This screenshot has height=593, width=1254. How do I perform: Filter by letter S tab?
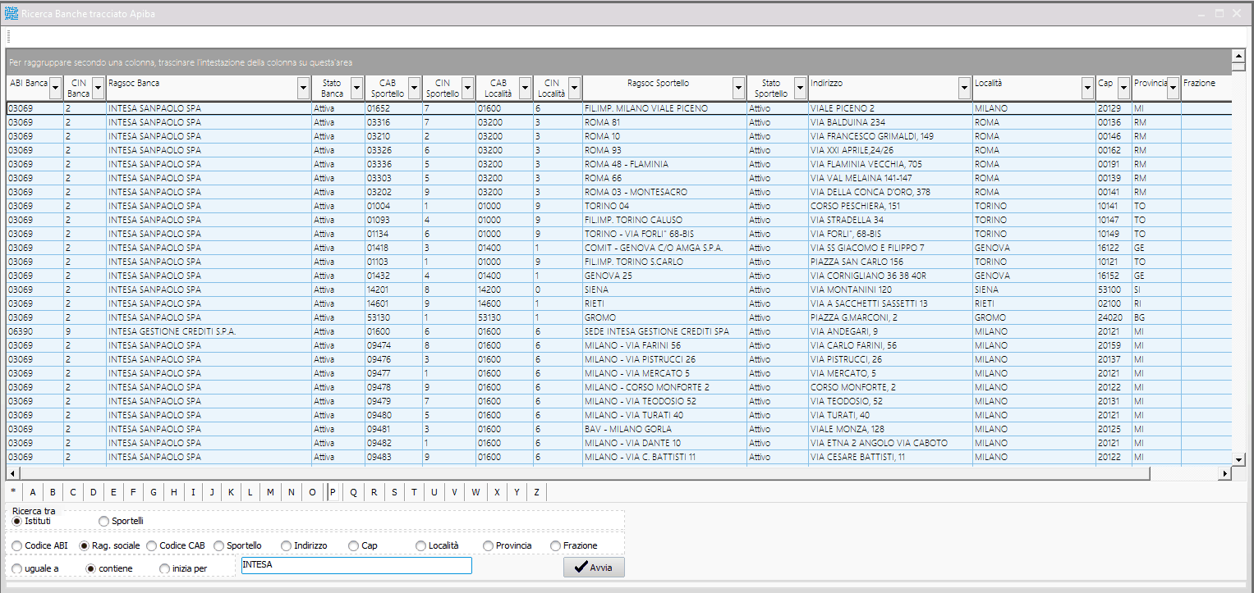tap(394, 492)
